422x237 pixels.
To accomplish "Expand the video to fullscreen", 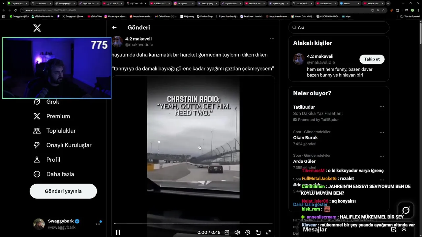I will (x=268, y=232).
